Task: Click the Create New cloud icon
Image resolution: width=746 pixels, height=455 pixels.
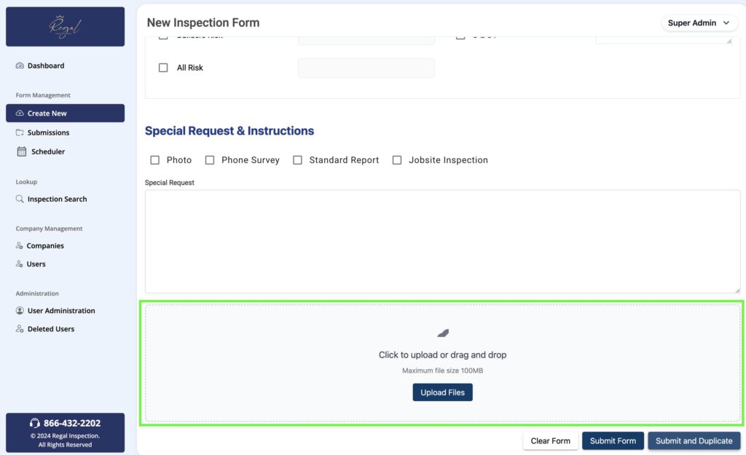Action: pyautogui.click(x=20, y=114)
